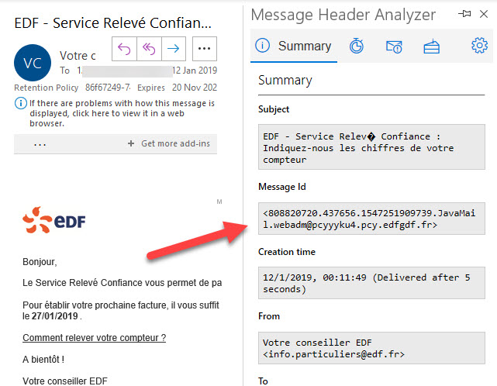Click the date '12 Jan 2019'
This screenshot has width=497, height=386.
coord(195,71)
